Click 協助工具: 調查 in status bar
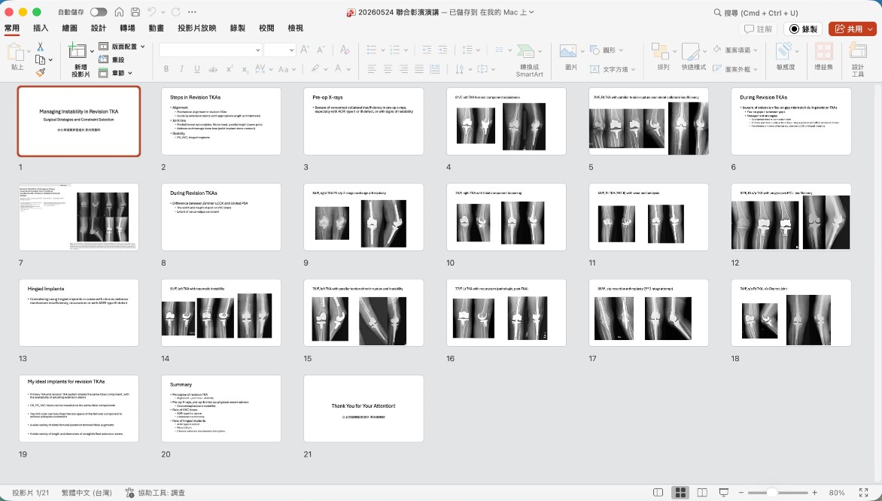The height and width of the screenshot is (501, 882). [155, 493]
